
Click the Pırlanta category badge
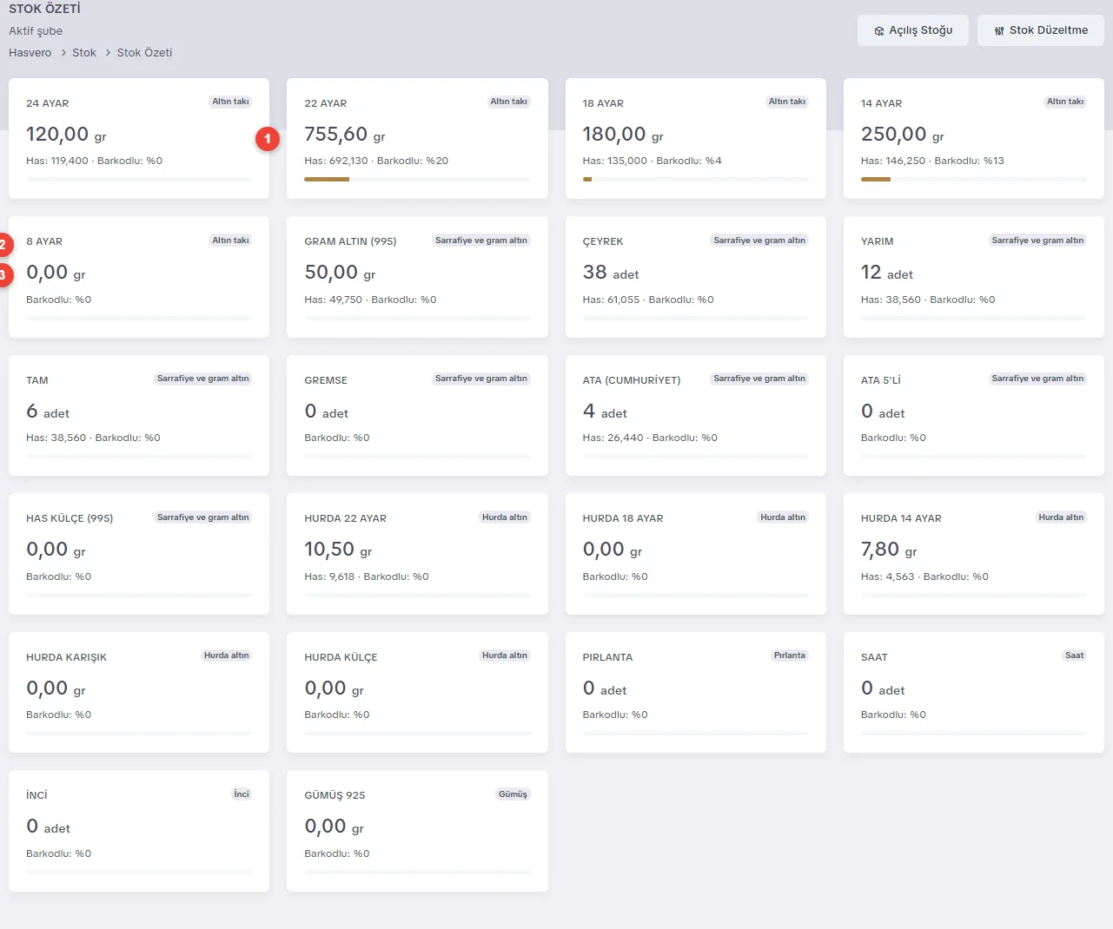[790, 656]
